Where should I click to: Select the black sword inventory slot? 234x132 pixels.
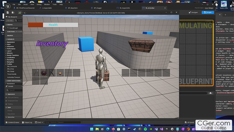pyautogui.click(x=52, y=73)
